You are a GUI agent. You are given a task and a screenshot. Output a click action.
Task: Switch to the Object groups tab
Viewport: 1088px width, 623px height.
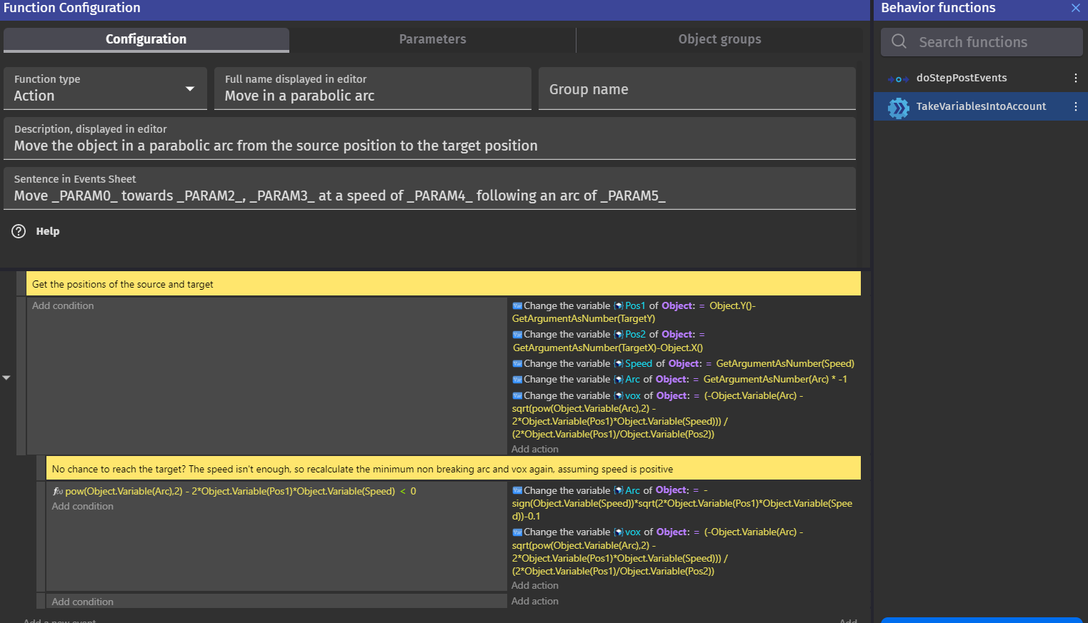click(719, 39)
